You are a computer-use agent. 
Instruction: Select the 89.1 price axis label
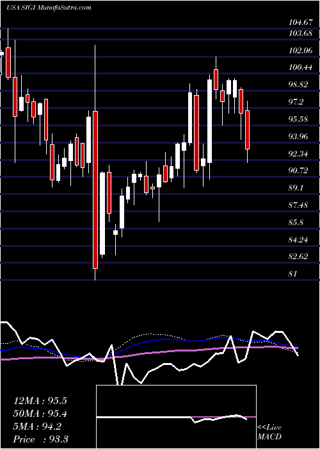point(296,188)
